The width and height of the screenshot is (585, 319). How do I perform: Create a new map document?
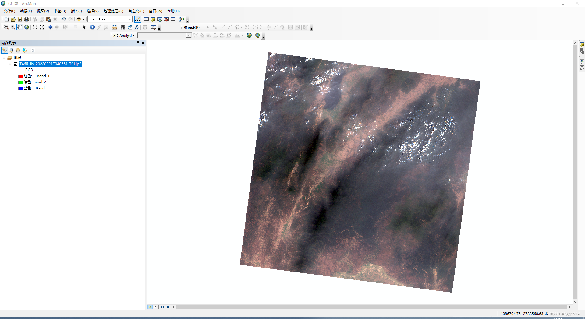[x=6, y=19]
